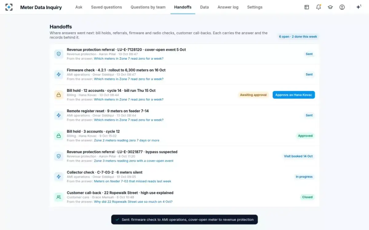Click 'Revenue protection · Aaron Pillai · 8 Oct 11:20' text
The width and height of the screenshot is (369, 230).
(x=101, y=156)
